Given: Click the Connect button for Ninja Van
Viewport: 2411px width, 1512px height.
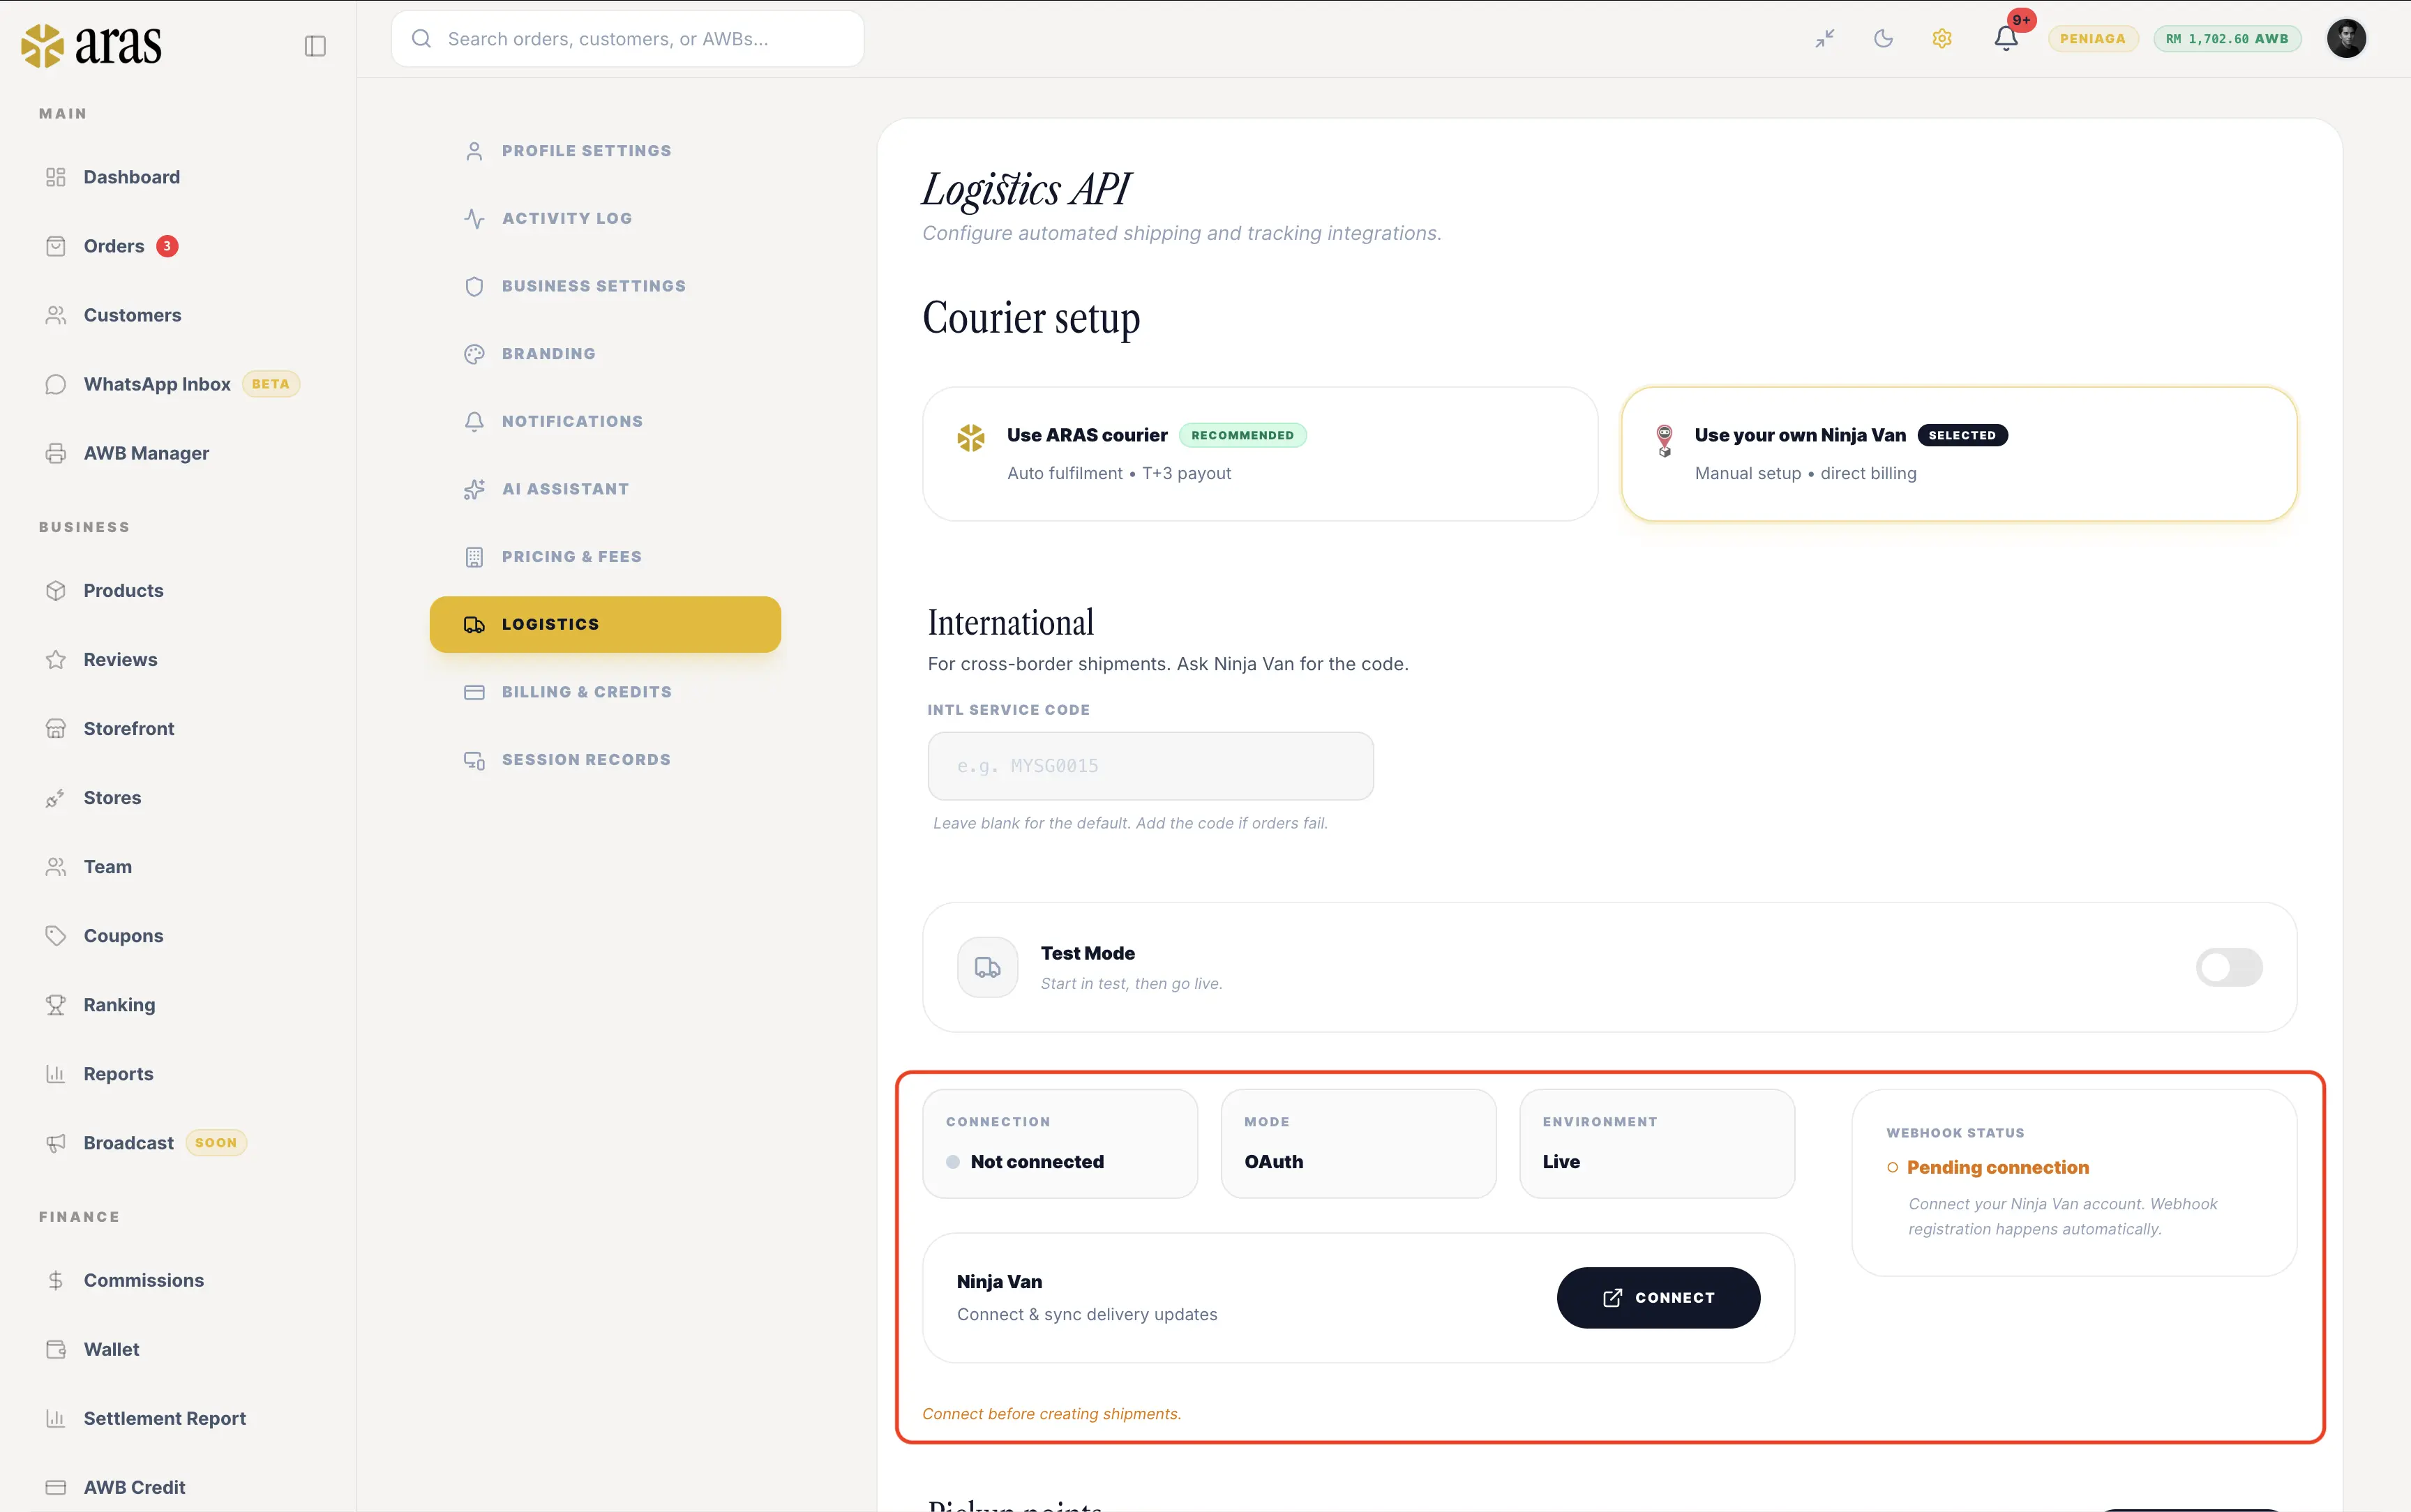Looking at the screenshot, I should pyautogui.click(x=1658, y=1298).
